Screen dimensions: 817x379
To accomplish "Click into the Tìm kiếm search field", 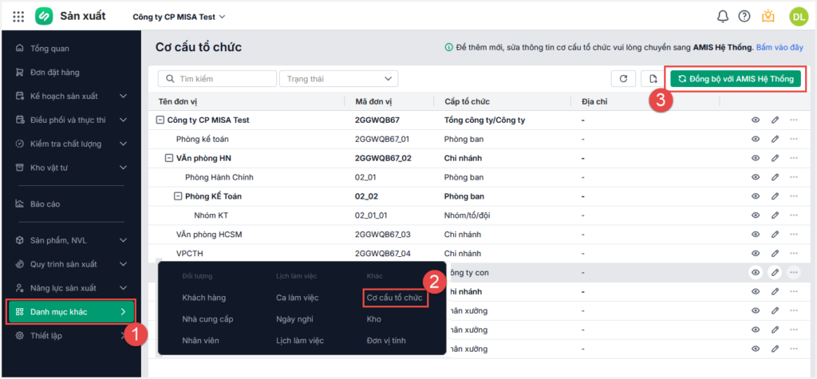I will click(217, 79).
